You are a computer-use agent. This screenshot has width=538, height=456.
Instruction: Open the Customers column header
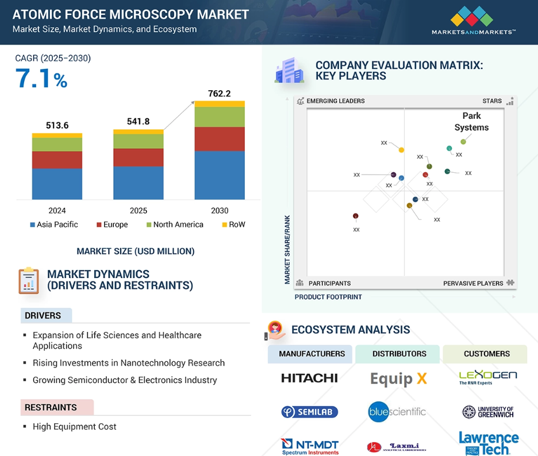tap(485, 354)
